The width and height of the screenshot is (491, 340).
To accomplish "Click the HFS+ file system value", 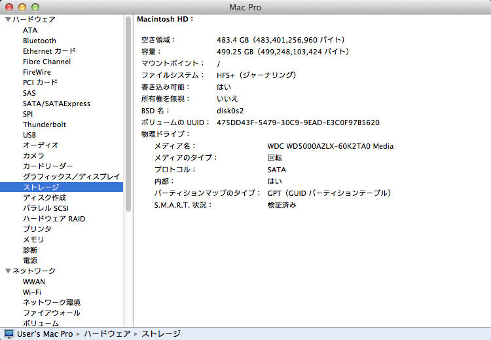I will [256, 75].
